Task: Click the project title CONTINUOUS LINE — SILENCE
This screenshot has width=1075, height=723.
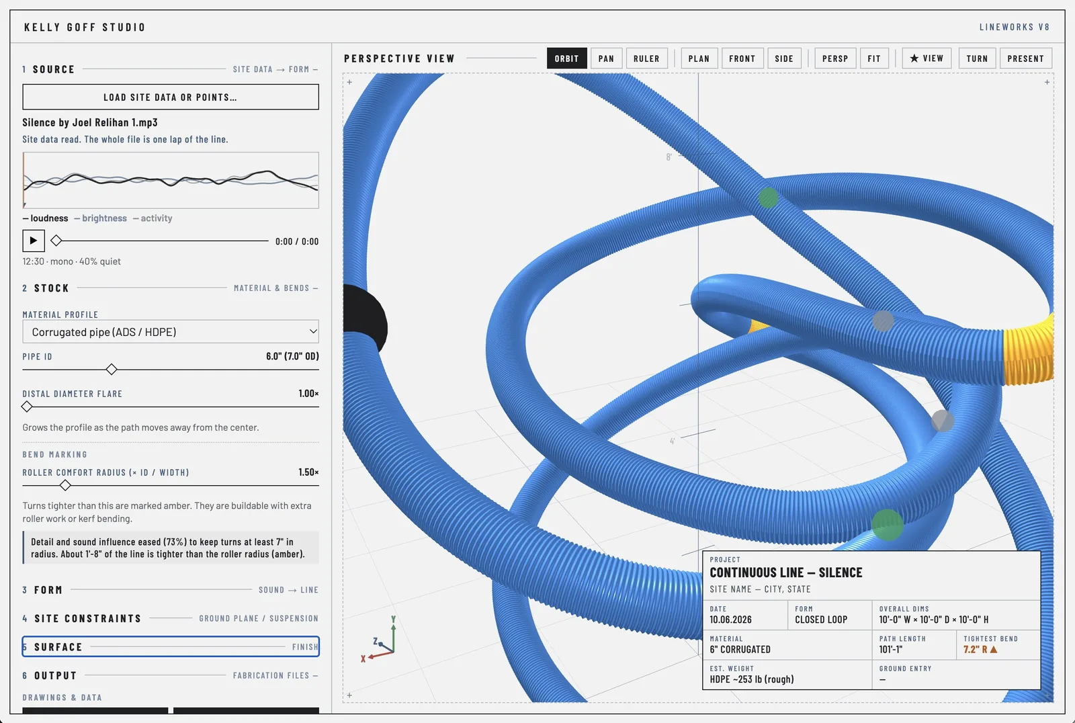Action: pos(786,572)
